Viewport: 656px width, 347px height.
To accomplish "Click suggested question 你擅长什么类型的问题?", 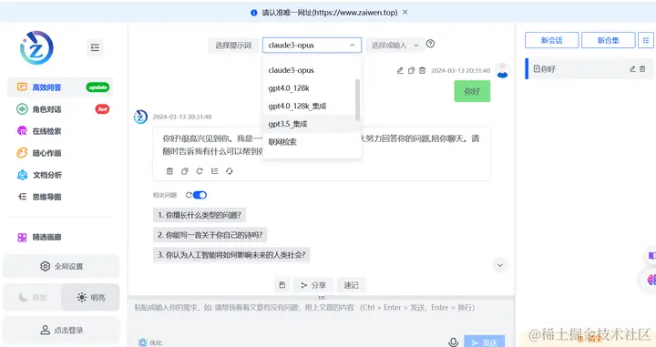I will (200, 215).
